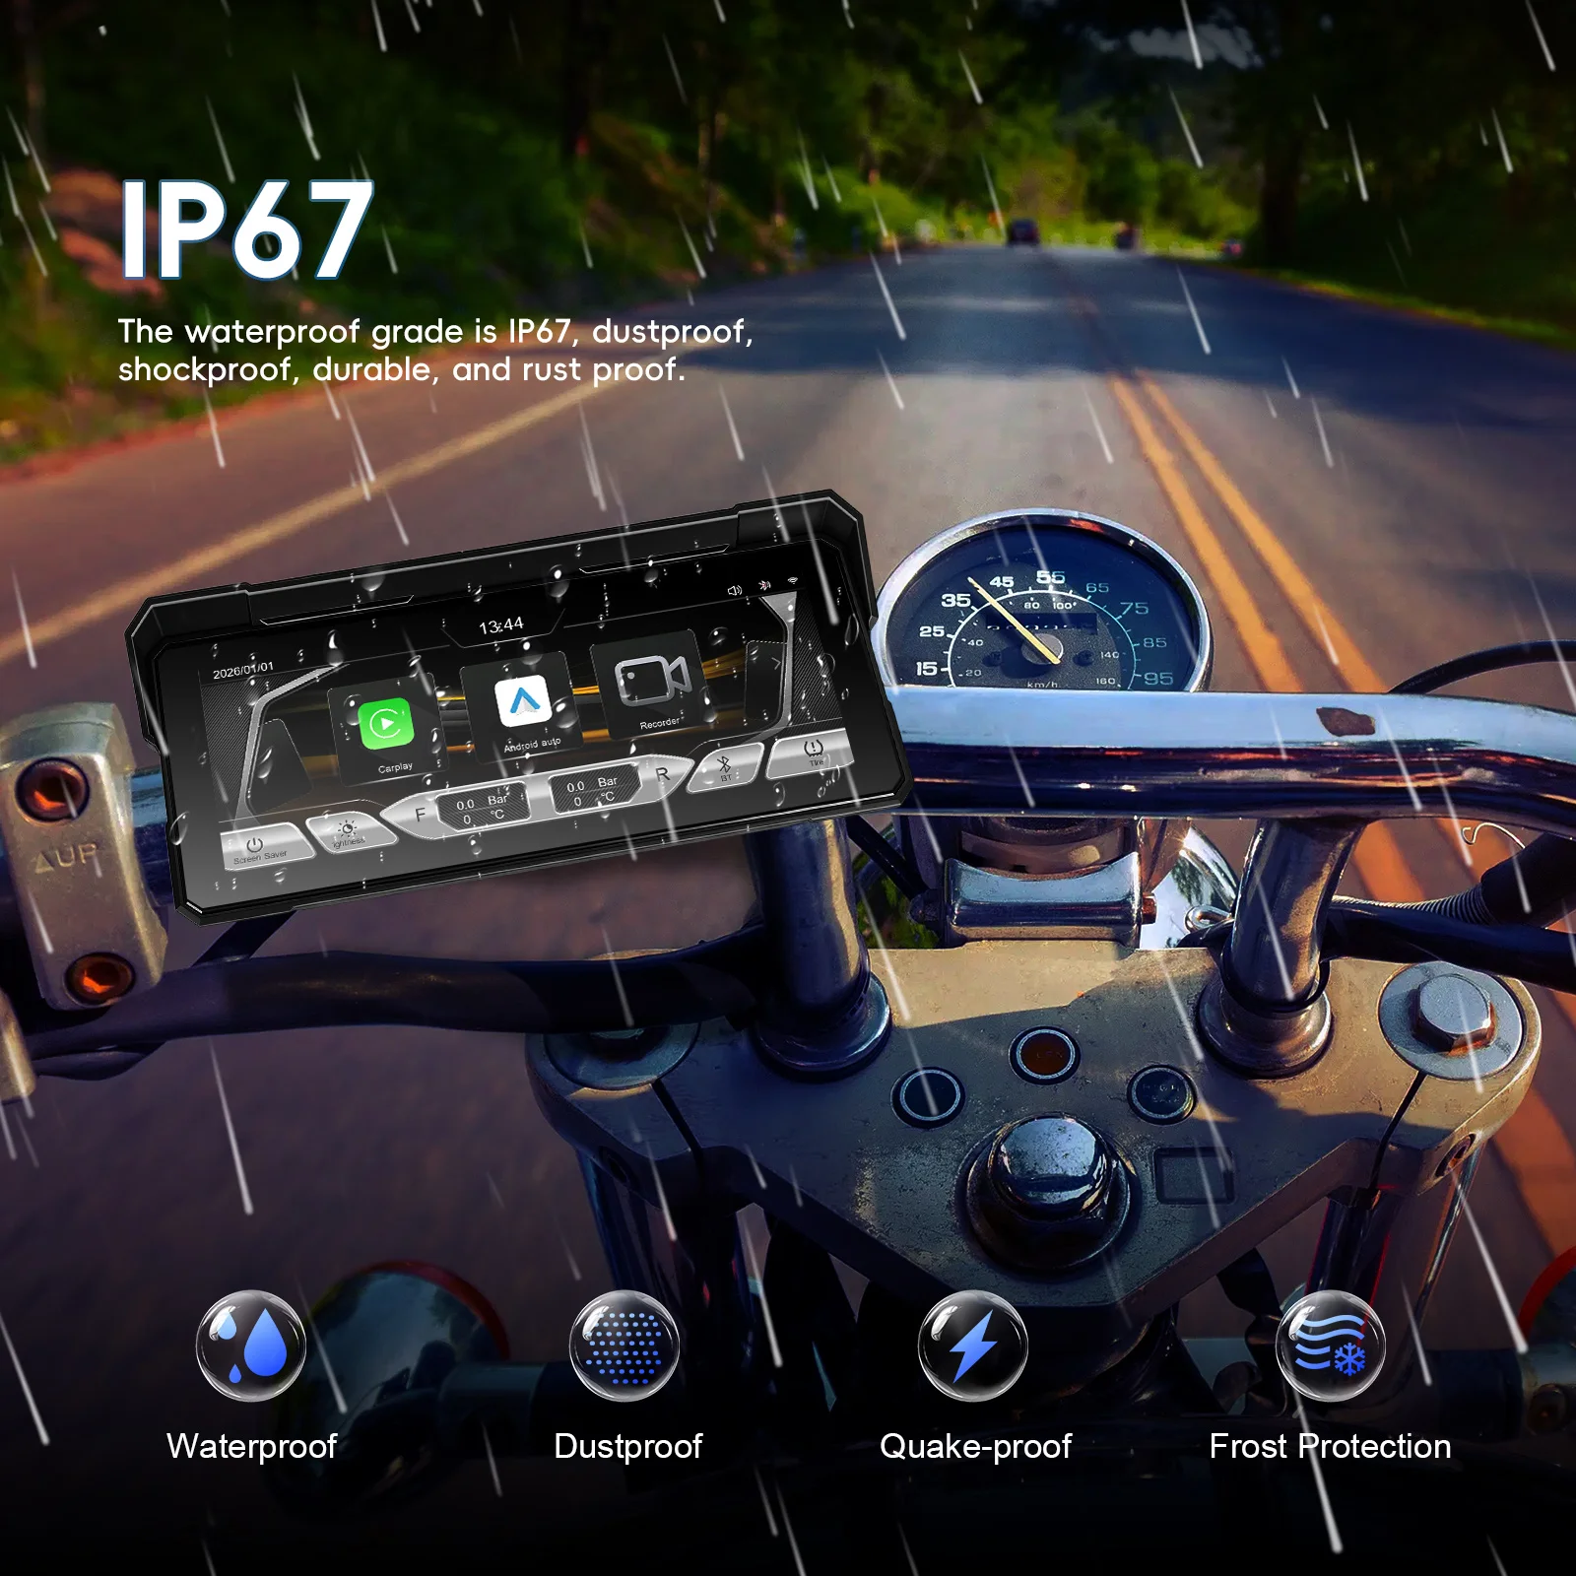Expand next page arrow beside Recorder

tap(774, 662)
